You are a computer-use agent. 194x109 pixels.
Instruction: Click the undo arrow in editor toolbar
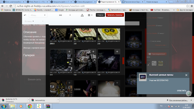pos(25,15)
